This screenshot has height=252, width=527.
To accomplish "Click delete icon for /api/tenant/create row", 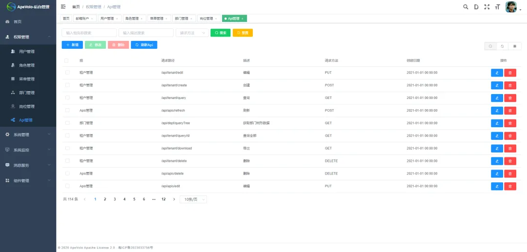I will pyautogui.click(x=510, y=85).
